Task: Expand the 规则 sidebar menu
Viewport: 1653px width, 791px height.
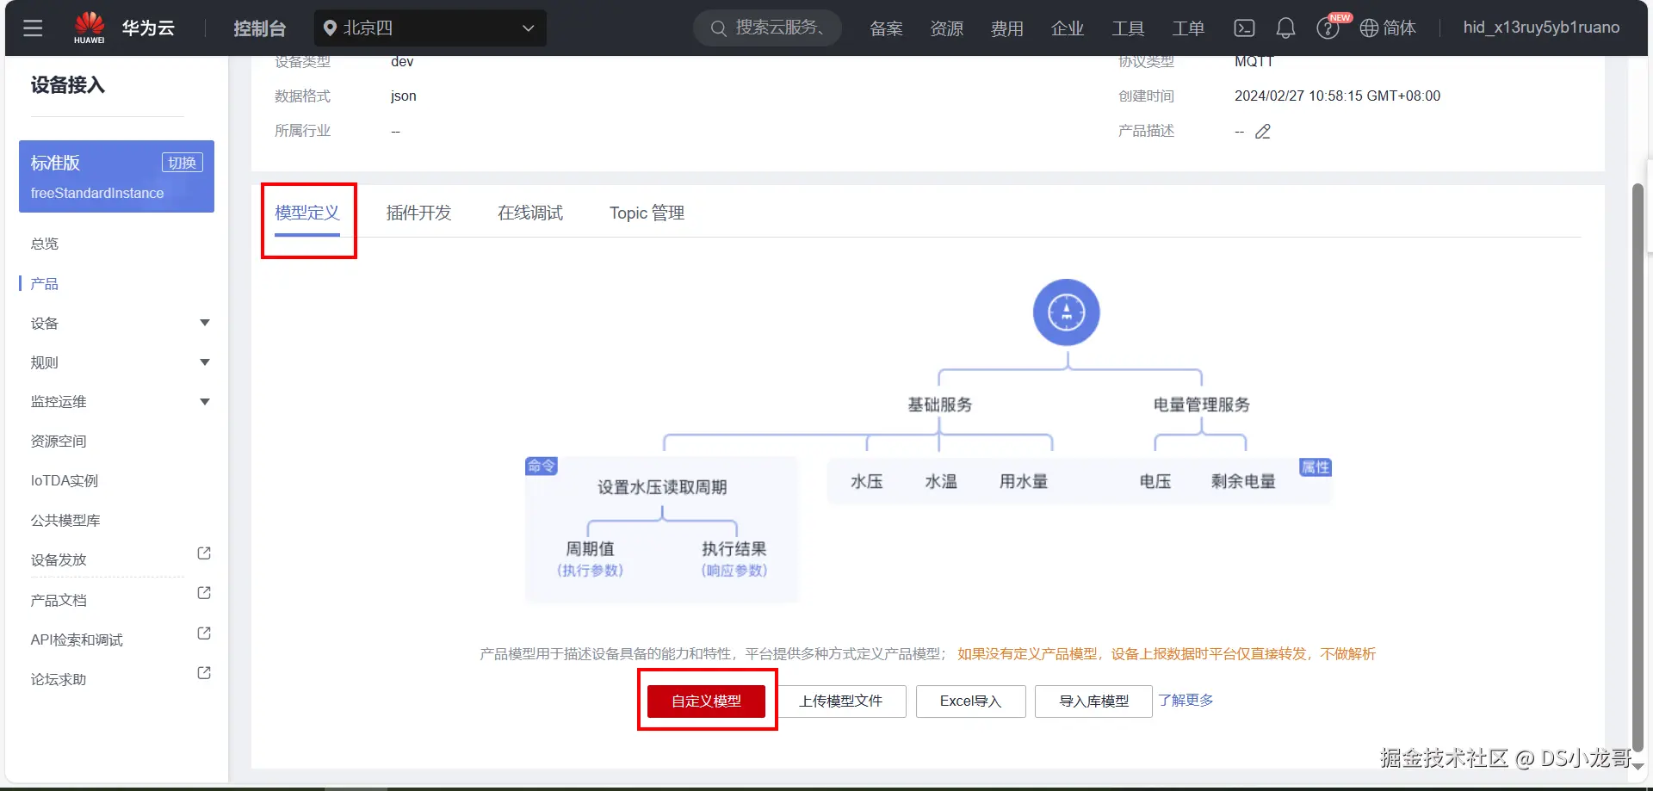Action: (x=205, y=362)
